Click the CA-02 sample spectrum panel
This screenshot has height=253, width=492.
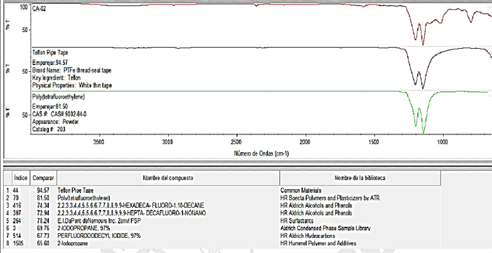251,25
